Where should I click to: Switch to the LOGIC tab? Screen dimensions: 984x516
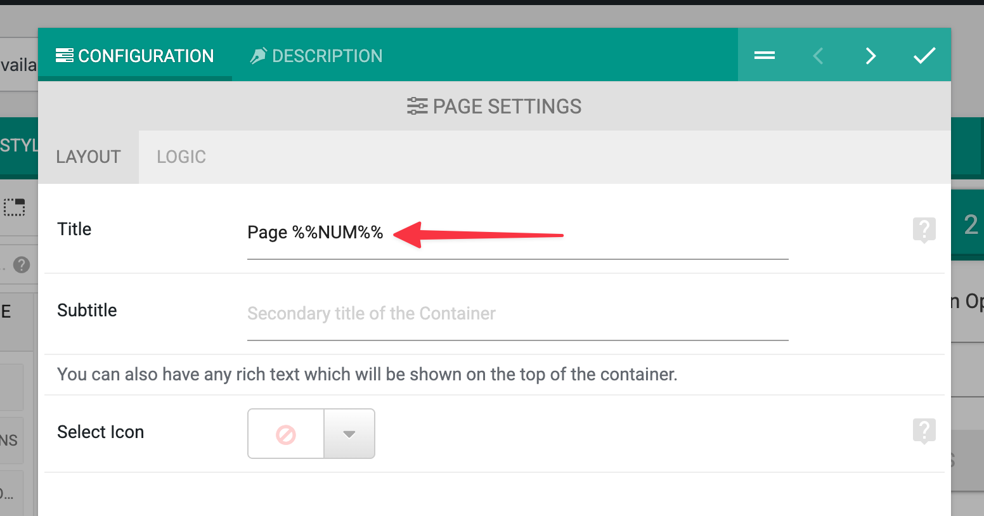coord(181,157)
